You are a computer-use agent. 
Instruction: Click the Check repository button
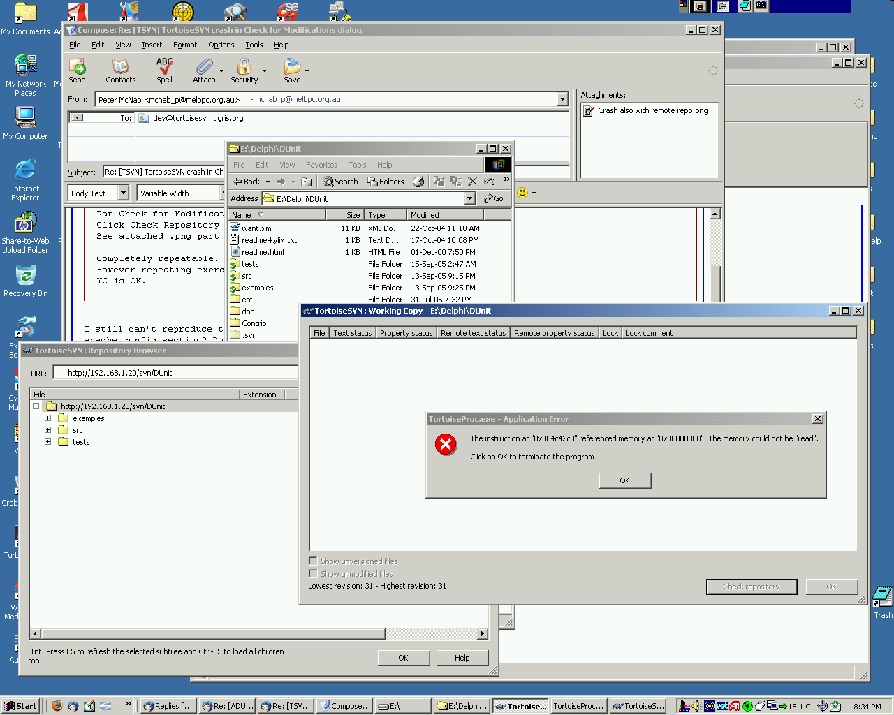752,587
